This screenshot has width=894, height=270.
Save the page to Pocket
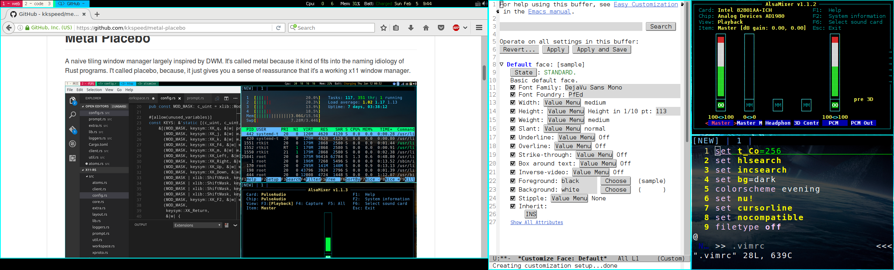point(441,28)
